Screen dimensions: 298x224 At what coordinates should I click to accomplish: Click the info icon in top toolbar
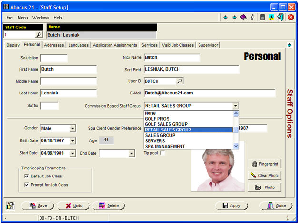click(x=252, y=17)
